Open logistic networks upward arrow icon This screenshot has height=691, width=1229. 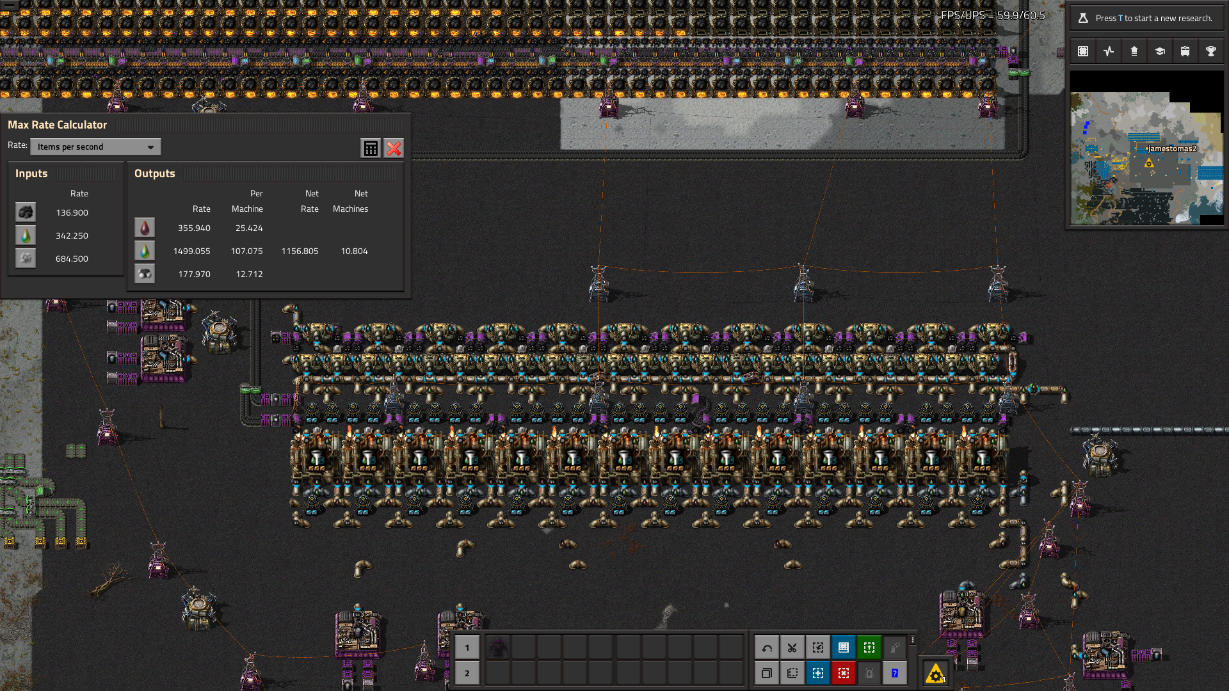(1134, 51)
